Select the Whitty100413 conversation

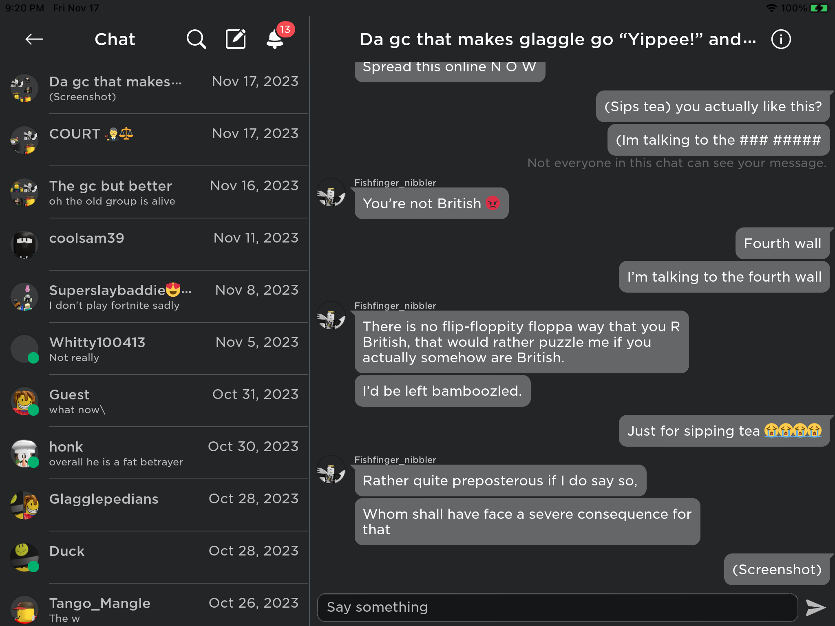click(x=155, y=349)
